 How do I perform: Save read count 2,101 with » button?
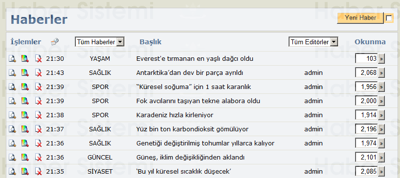[381, 158]
